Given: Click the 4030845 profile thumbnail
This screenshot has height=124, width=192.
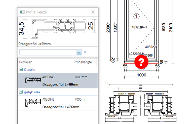Looking at the screenshot, I should [x=33, y=103].
